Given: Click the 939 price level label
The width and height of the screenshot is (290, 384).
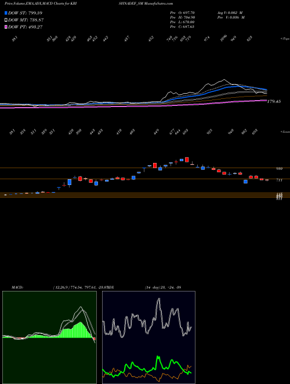Looking at the screenshot, I should [x=279, y=169].
